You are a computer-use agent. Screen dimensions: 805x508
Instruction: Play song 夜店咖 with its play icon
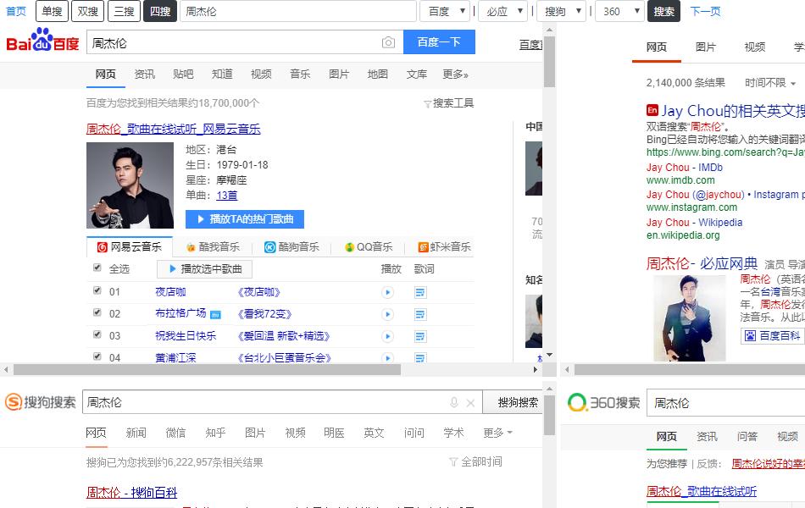[x=387, y=292]
